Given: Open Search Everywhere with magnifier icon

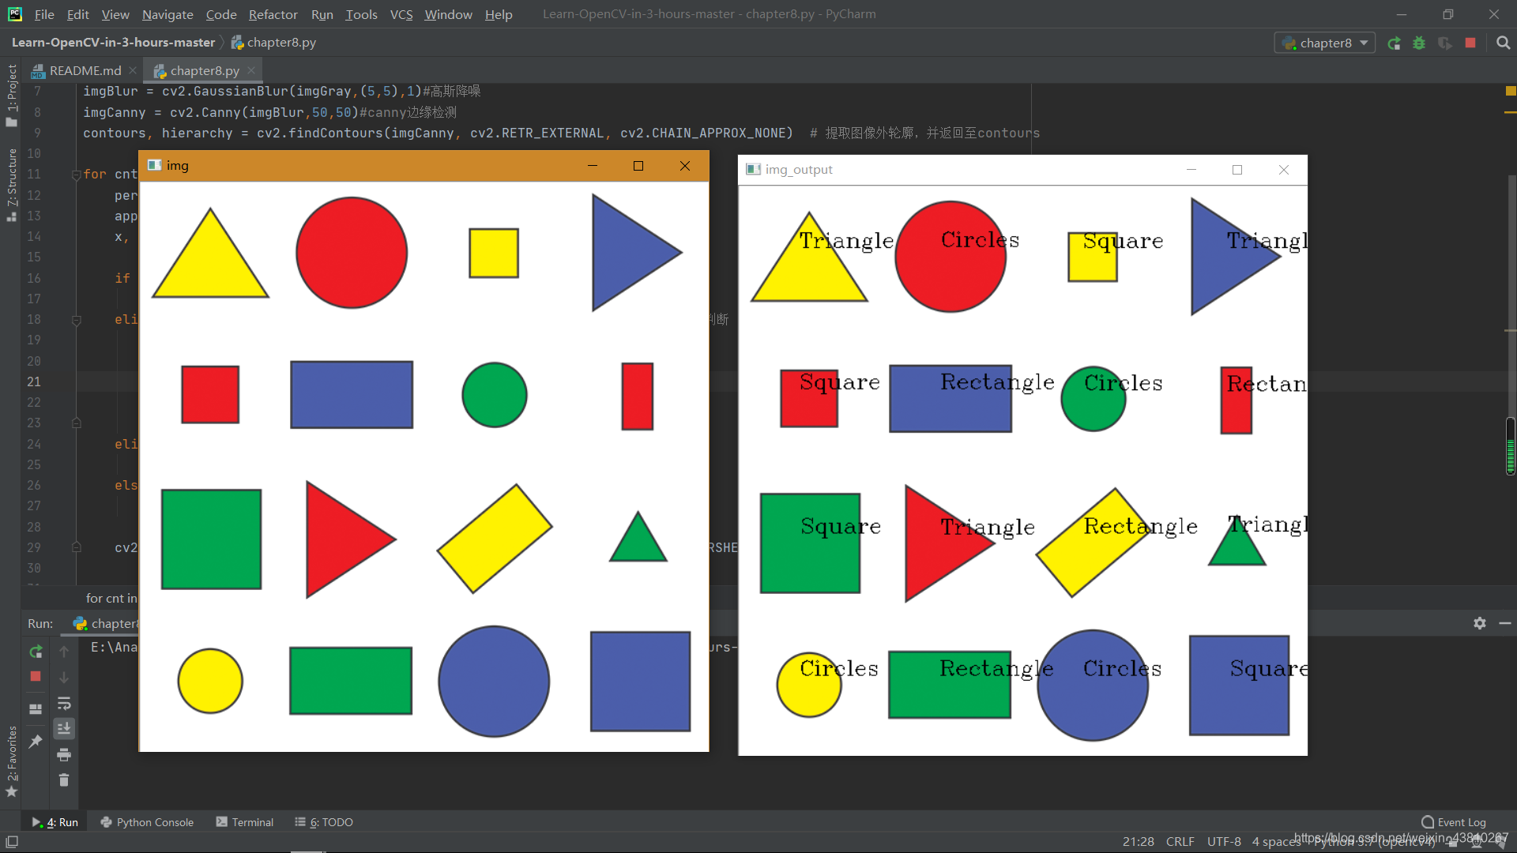Looking at the screenshot, I should [x=1504, y=43].
